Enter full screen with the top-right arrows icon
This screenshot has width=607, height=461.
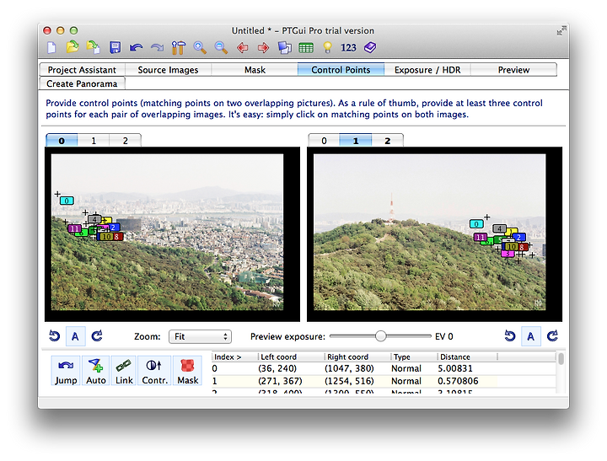coord(561,30)
